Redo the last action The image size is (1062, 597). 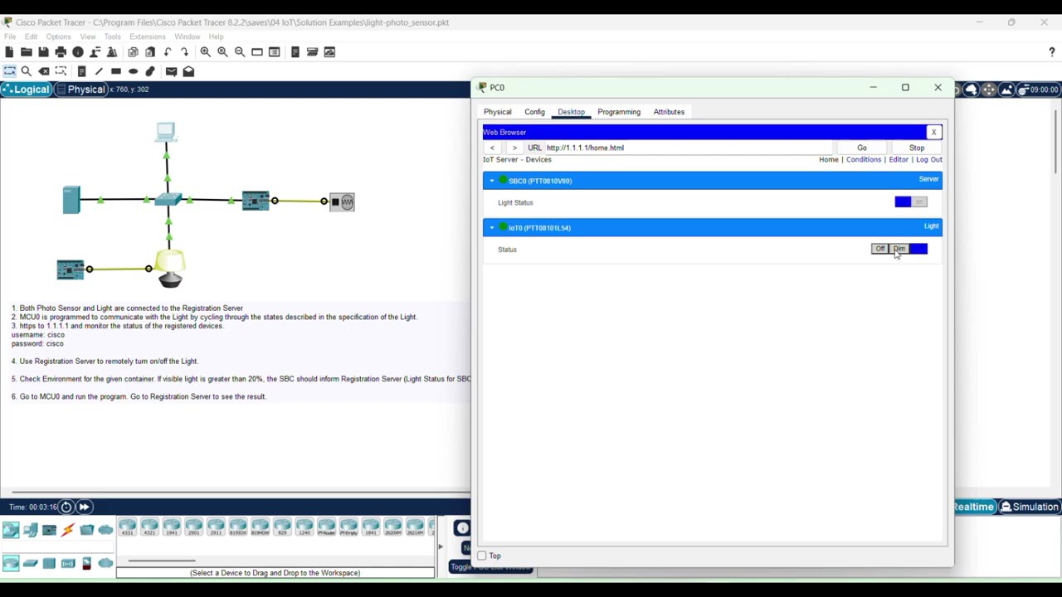click(x=184, y=52)
